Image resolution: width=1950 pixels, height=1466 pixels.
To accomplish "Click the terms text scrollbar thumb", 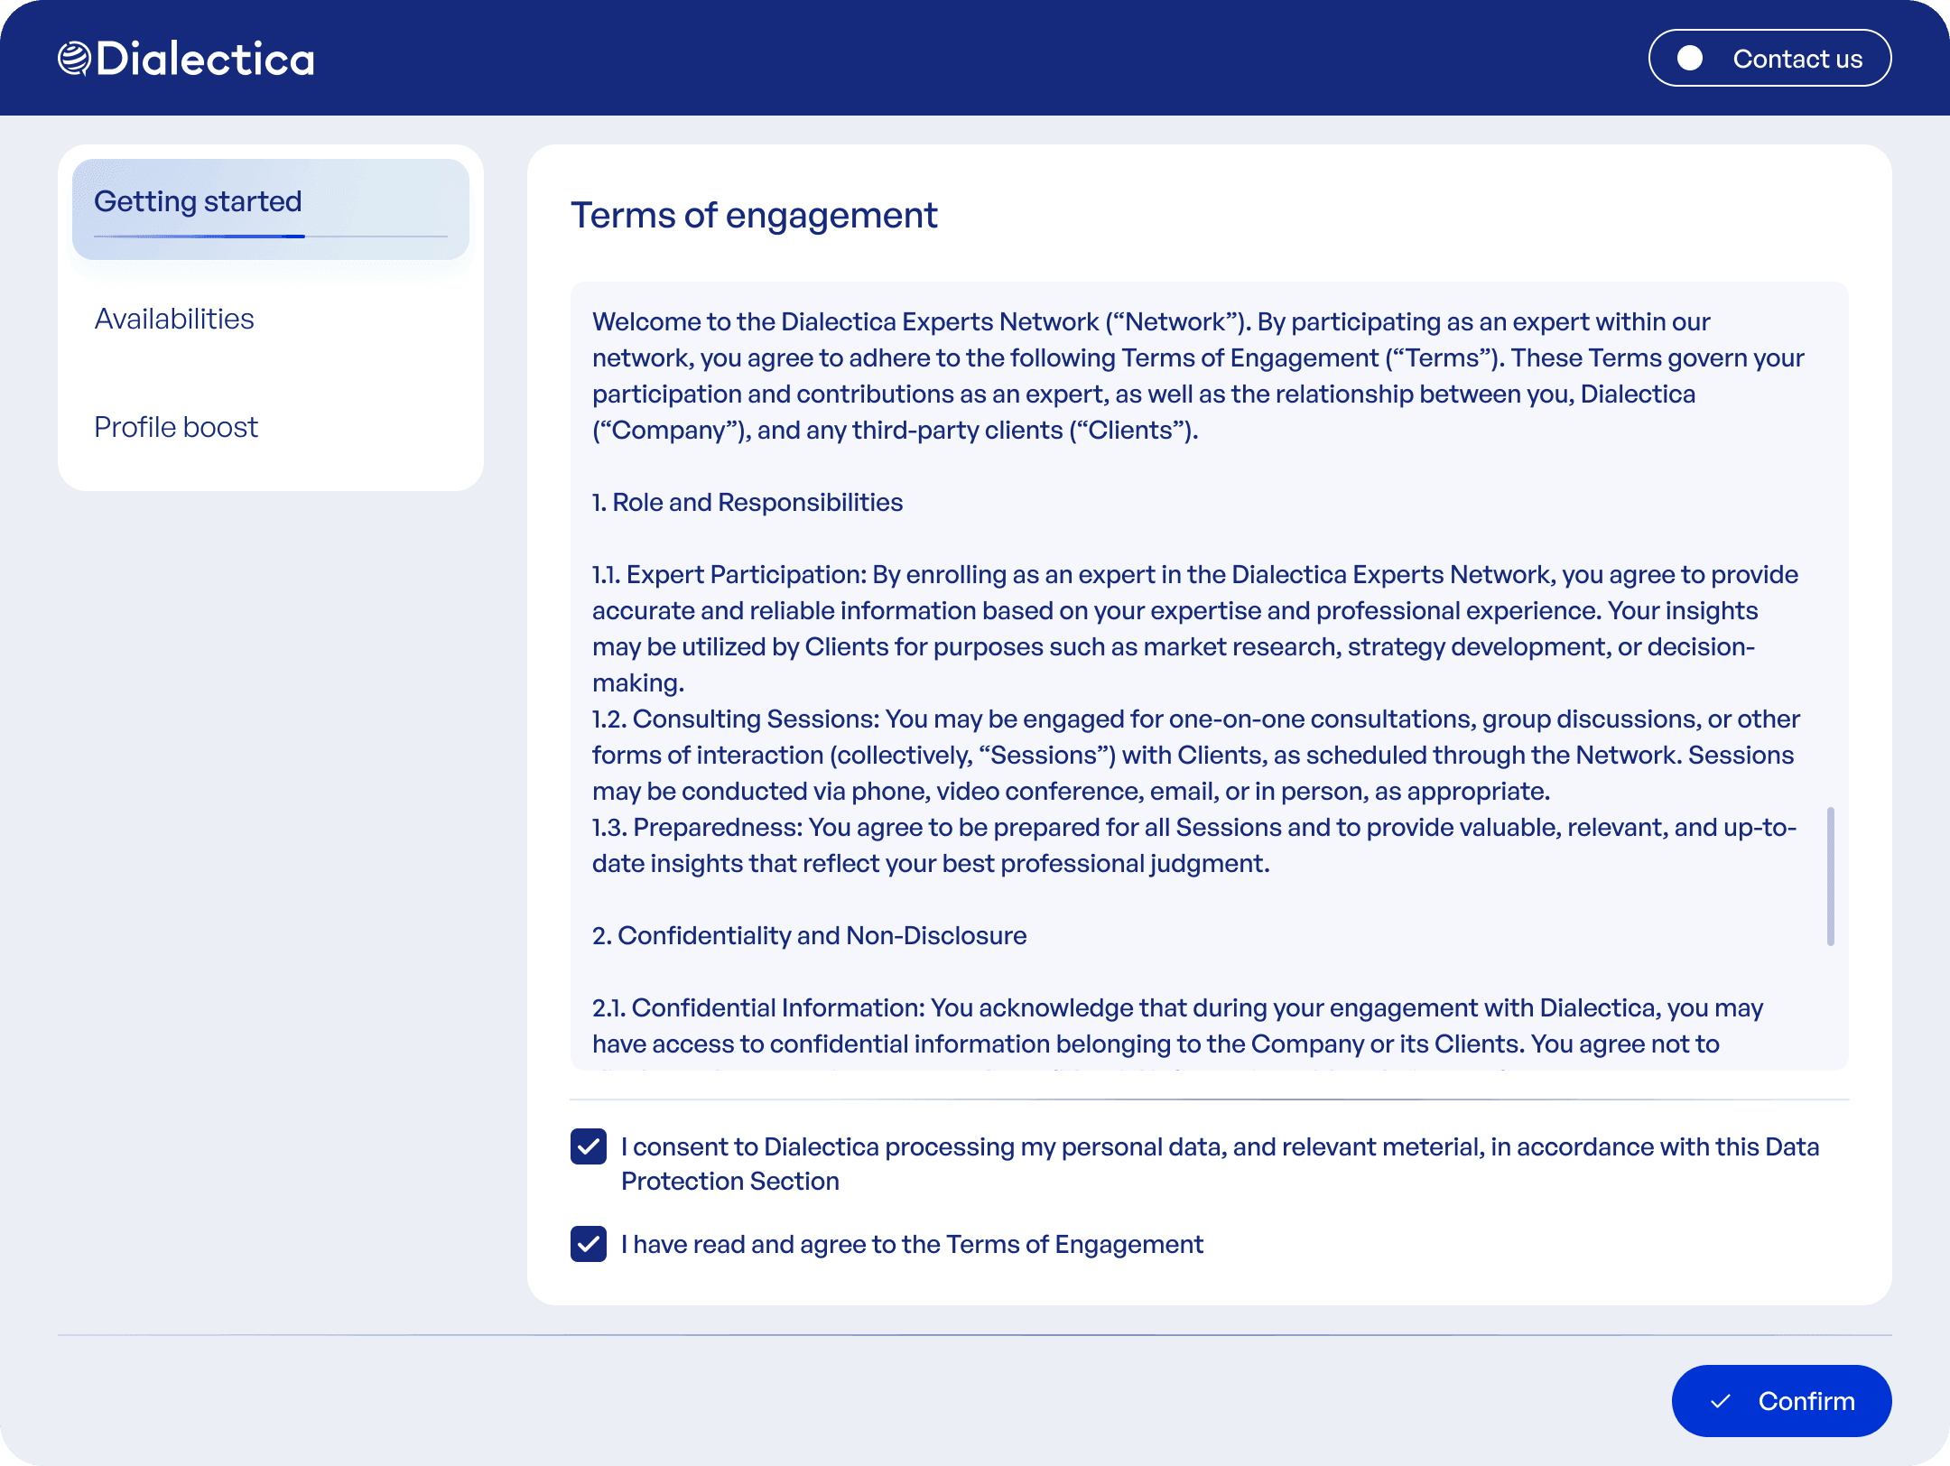I will coord(1830,876).
